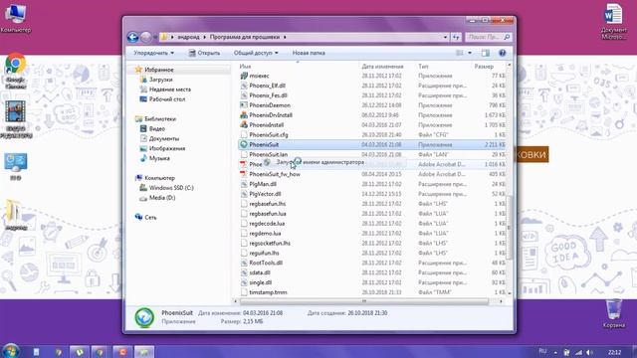This screenshot has height=358, width=637.
Task: Select the PhoenixSuit.lan file name
Action: pos(268,155)
